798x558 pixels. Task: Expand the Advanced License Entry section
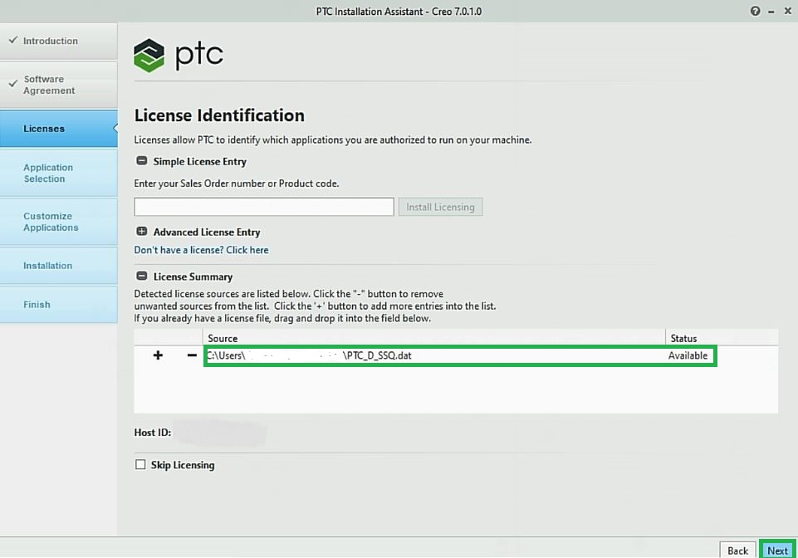(x=141, y=232)
